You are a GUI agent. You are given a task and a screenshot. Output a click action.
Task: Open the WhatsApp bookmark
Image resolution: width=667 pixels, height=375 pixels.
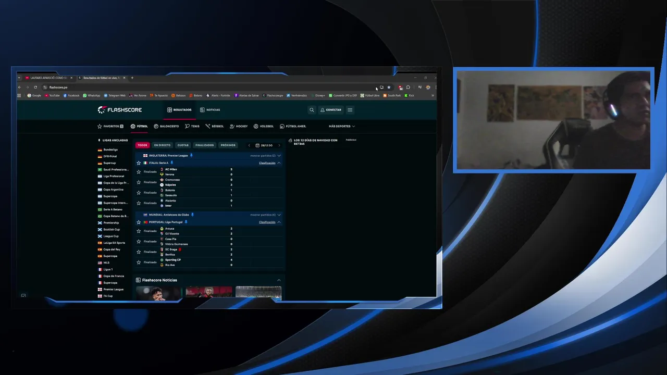tap(92, 95)
